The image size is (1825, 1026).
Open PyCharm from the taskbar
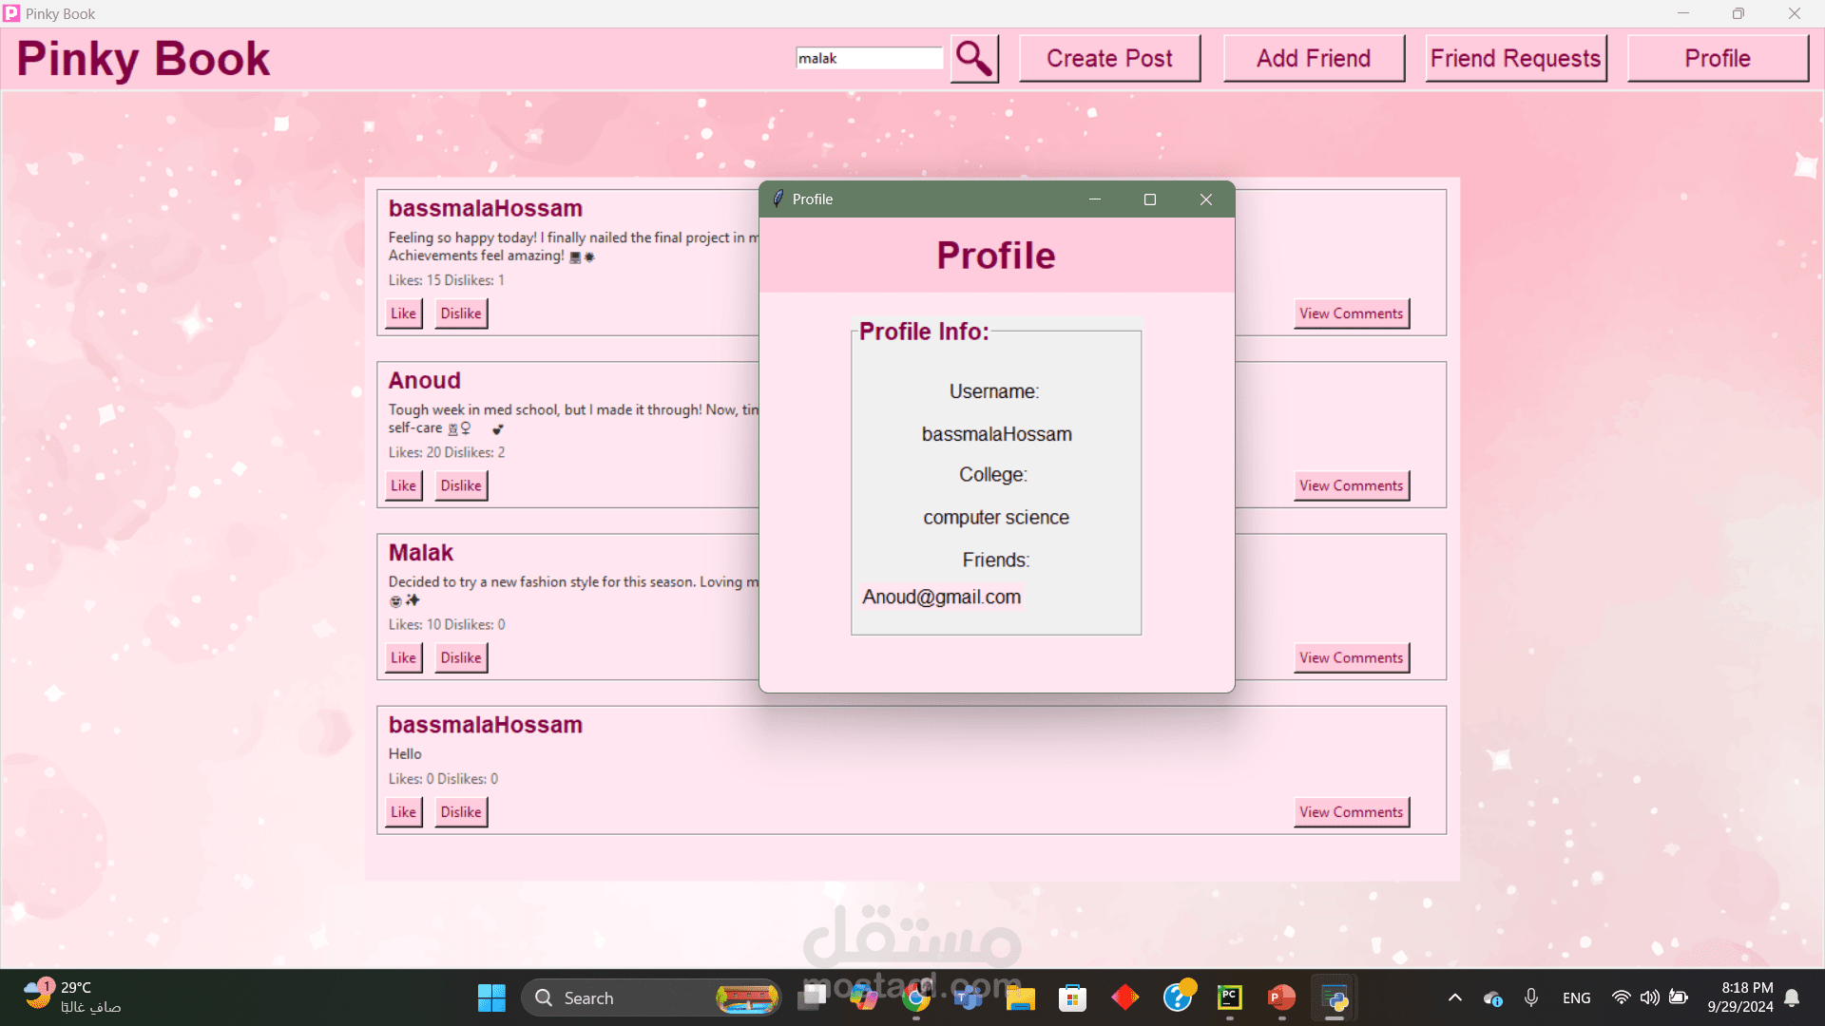click(1229, 997)
